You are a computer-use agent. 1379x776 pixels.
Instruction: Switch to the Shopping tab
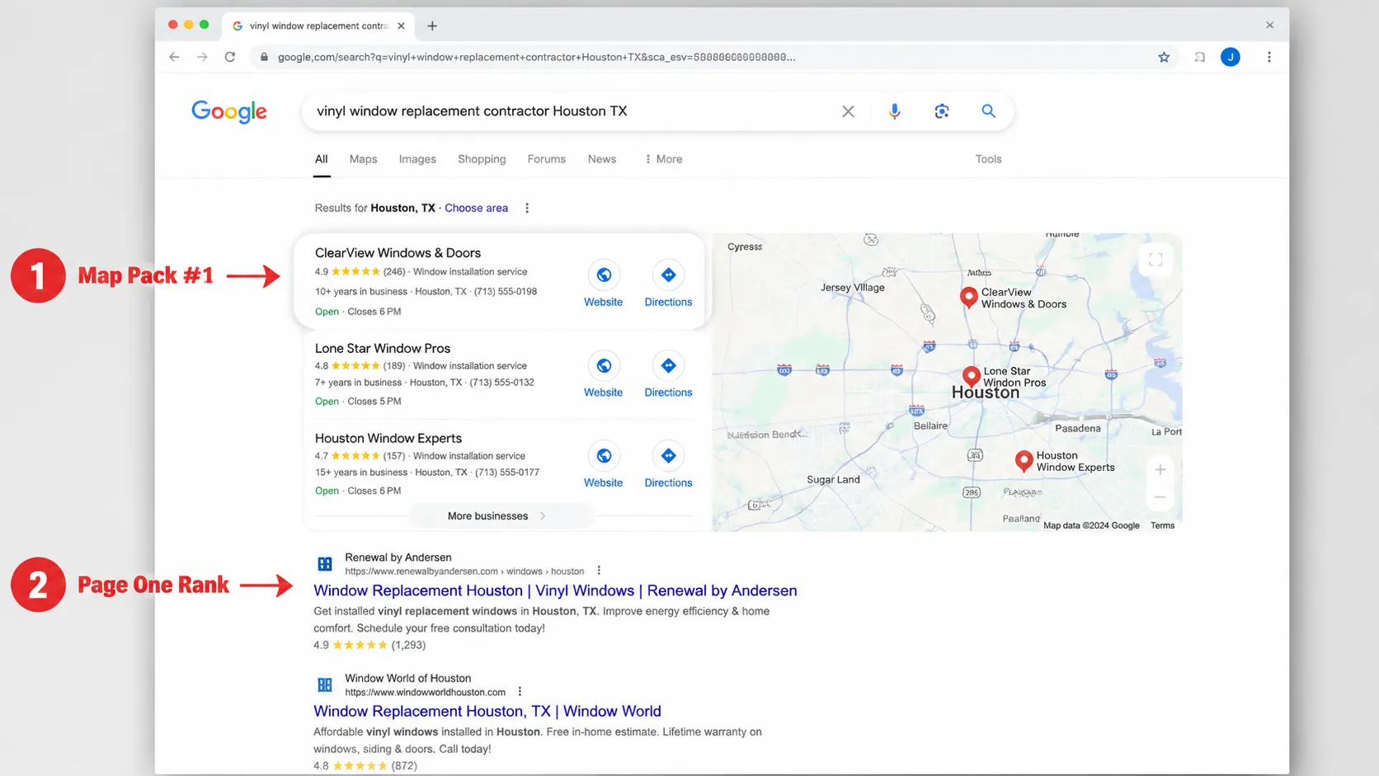(x=482, y=159)
